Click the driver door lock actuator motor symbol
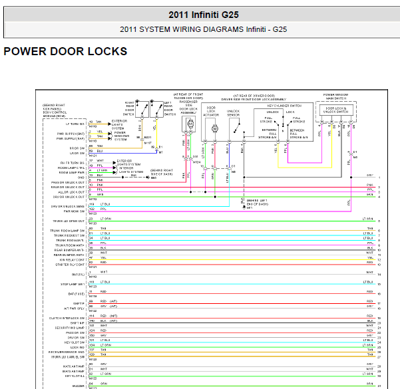Screen dimensions: 400x389 click(x=215, y=128)
